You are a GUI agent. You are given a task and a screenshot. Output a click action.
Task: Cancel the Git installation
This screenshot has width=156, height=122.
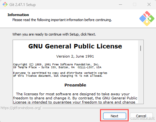click(141, 116)
